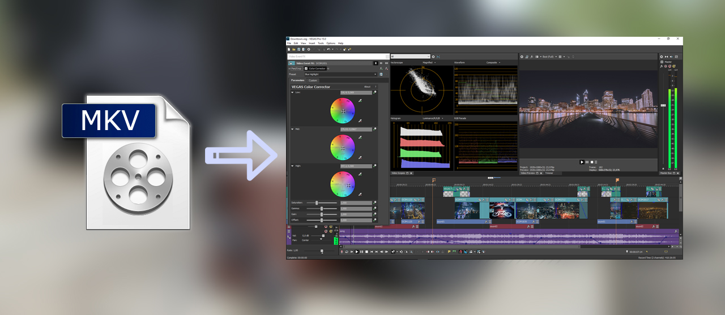Click the question mark help button

(376, 87)
